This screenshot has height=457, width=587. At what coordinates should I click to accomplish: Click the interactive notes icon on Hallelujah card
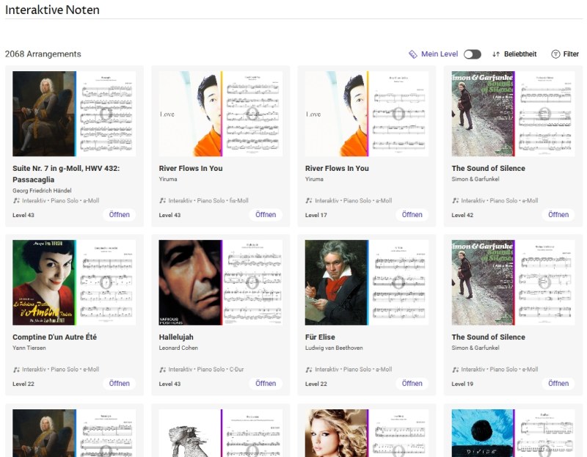pyautogui.click(x=163, y=370)
